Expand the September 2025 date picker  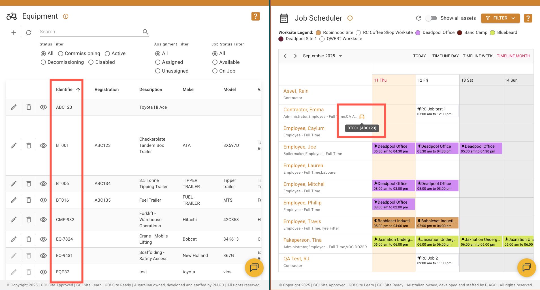[x=340, y=56]
